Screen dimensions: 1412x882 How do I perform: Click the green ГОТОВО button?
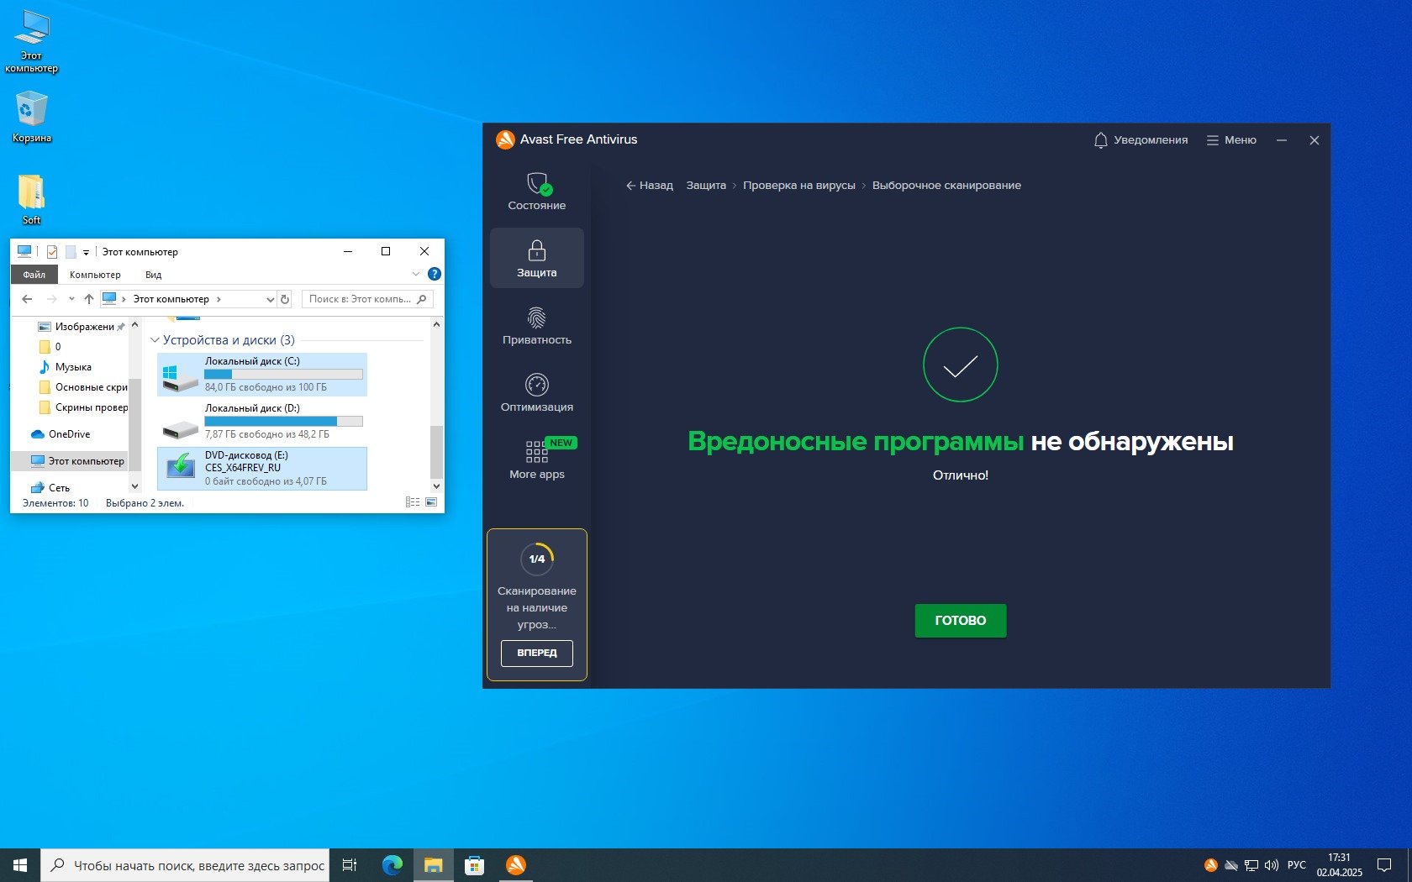pyautogui.click(x=960, y=621)
